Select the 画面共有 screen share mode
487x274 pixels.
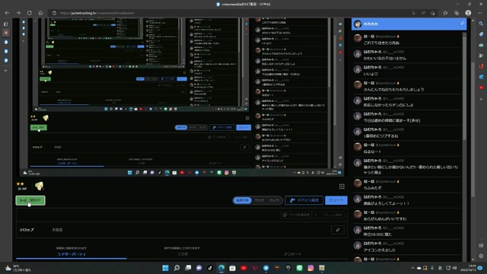[x=242, y=200]
